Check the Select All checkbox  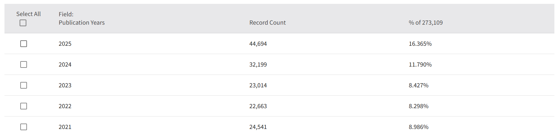point(23,23)
